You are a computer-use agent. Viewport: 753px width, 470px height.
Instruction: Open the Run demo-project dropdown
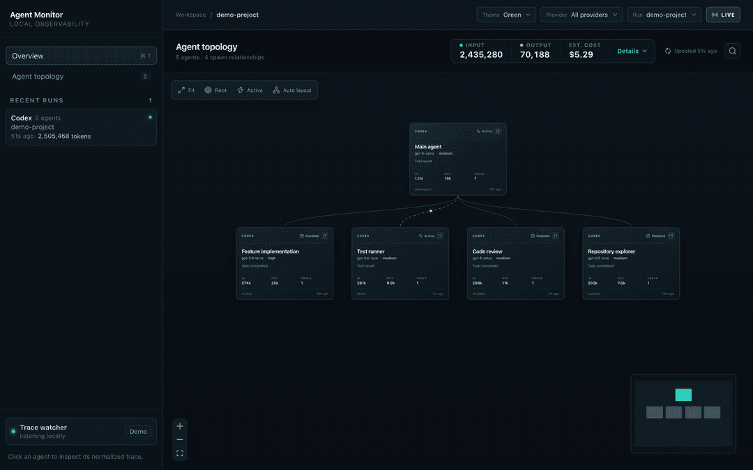point(664,15)
